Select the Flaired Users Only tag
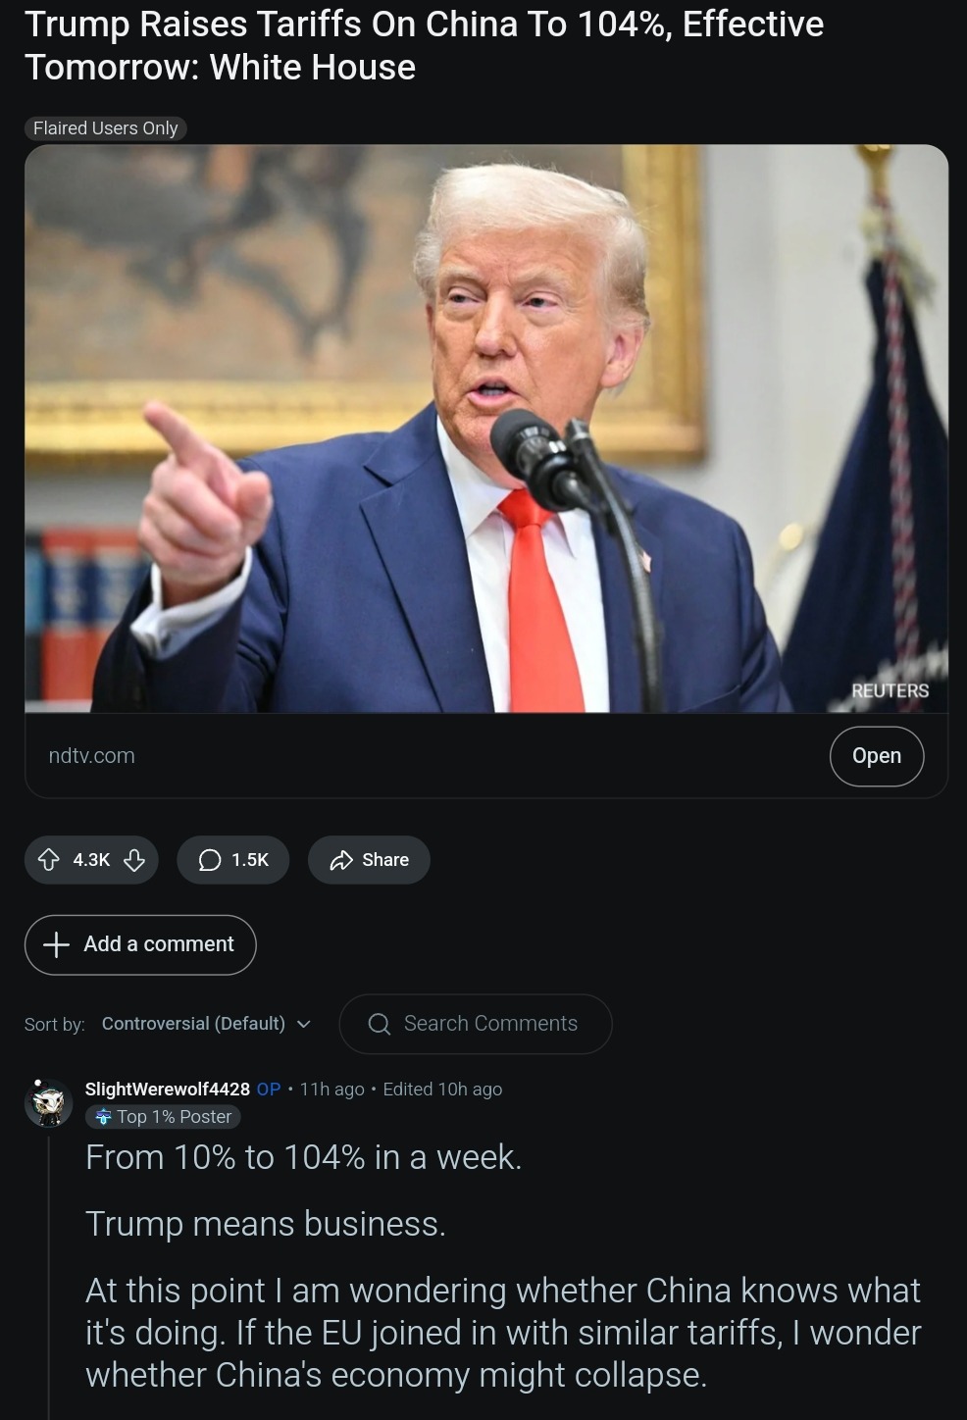The height and width of the screenshot is (1420, 967). pos(106,128)
